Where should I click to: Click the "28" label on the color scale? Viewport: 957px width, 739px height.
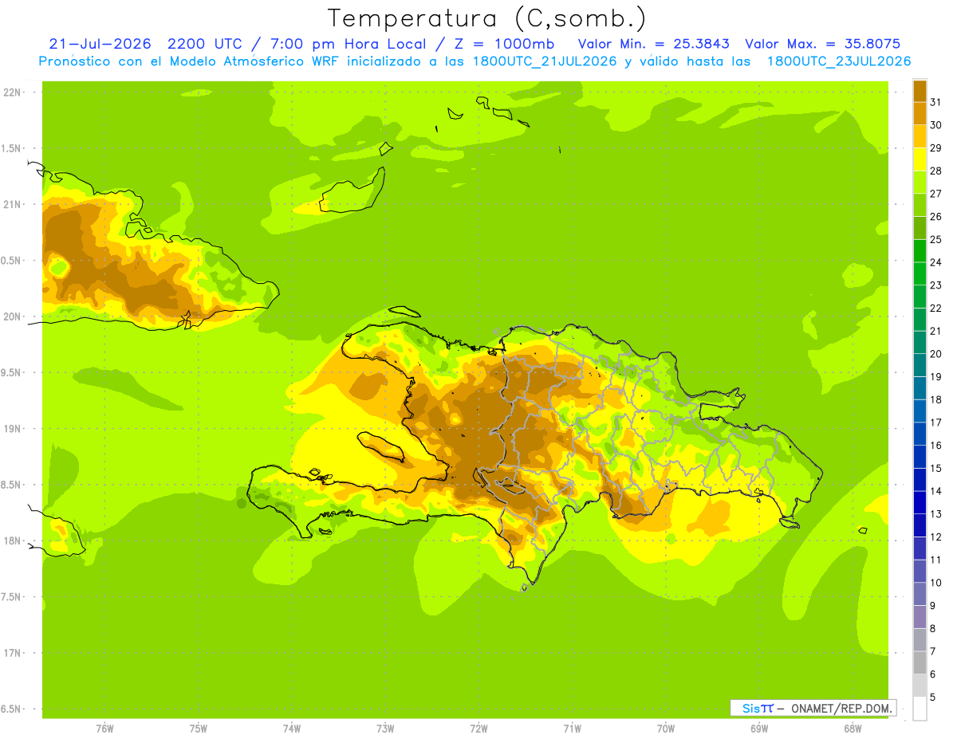(x=936, y=171)
